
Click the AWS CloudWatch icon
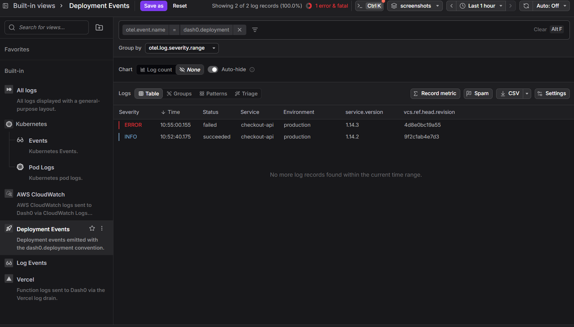9,194
